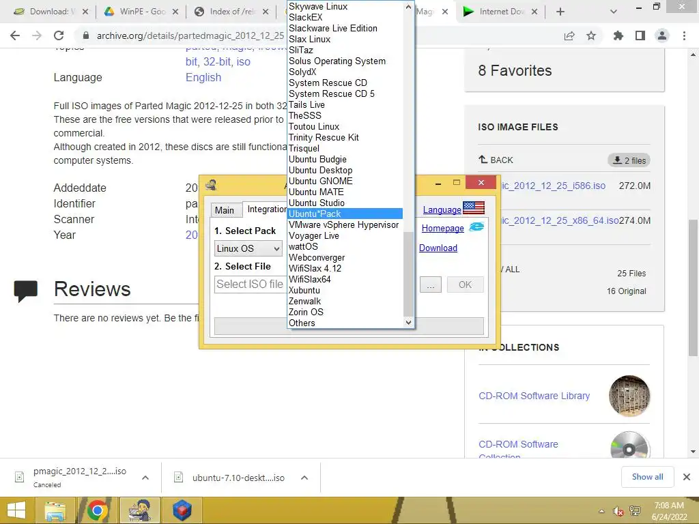
Task: Click the CD-ROM Software Collection disc thumbnail
Action: [x=629, y=446]
